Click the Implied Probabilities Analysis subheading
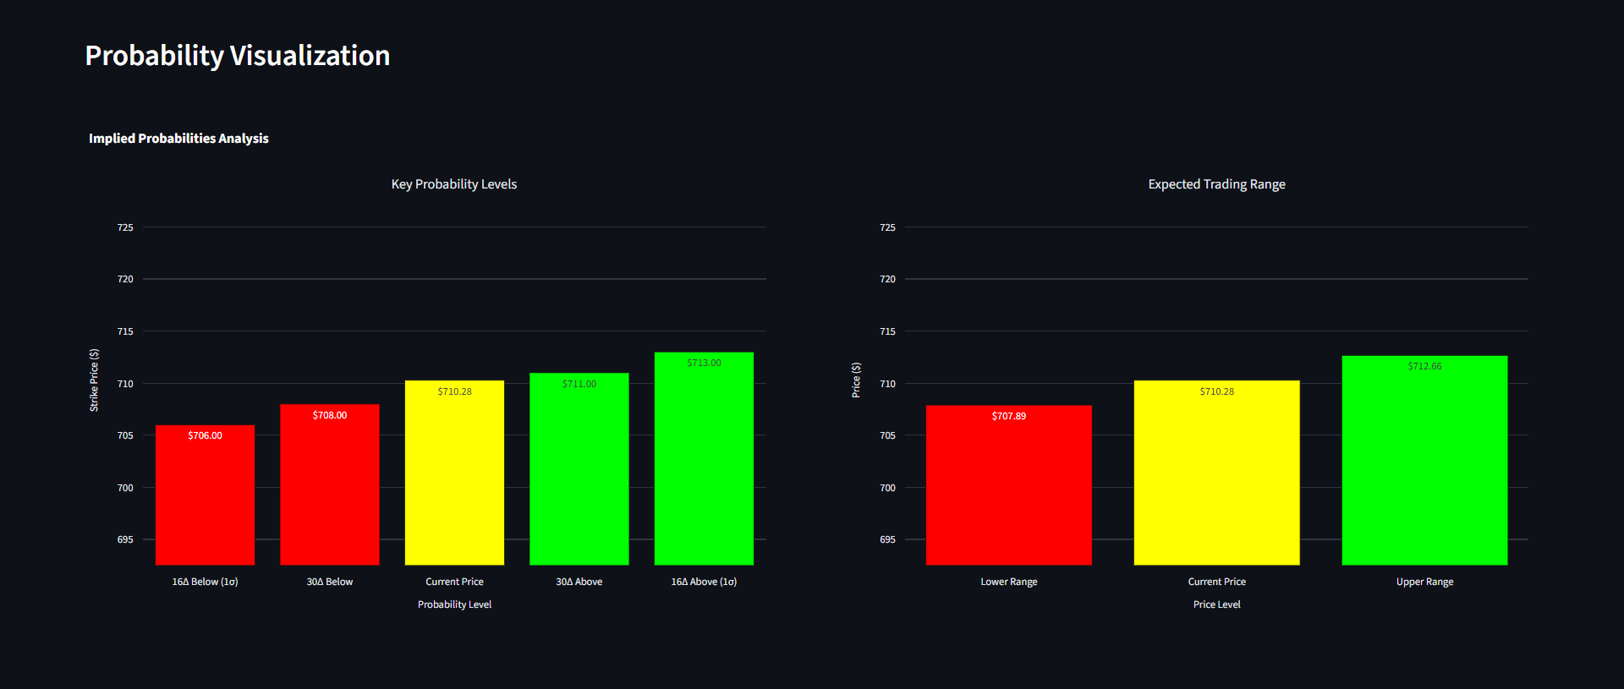This screenshot has height=689, width=1624. pos(178,139)
